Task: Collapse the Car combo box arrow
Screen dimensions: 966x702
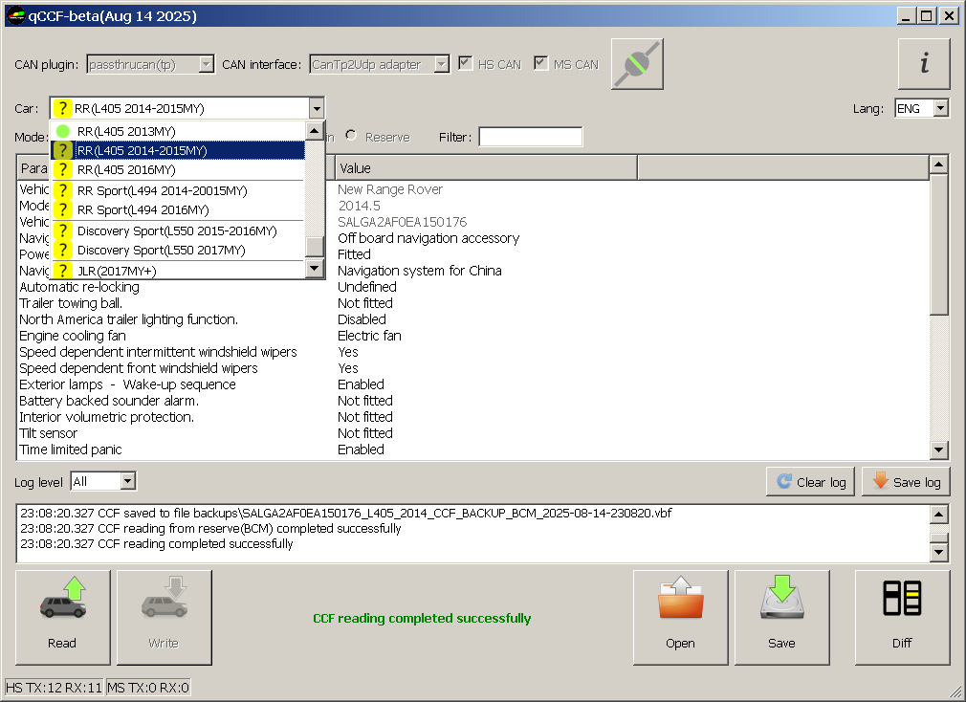Action: (316, 108)
